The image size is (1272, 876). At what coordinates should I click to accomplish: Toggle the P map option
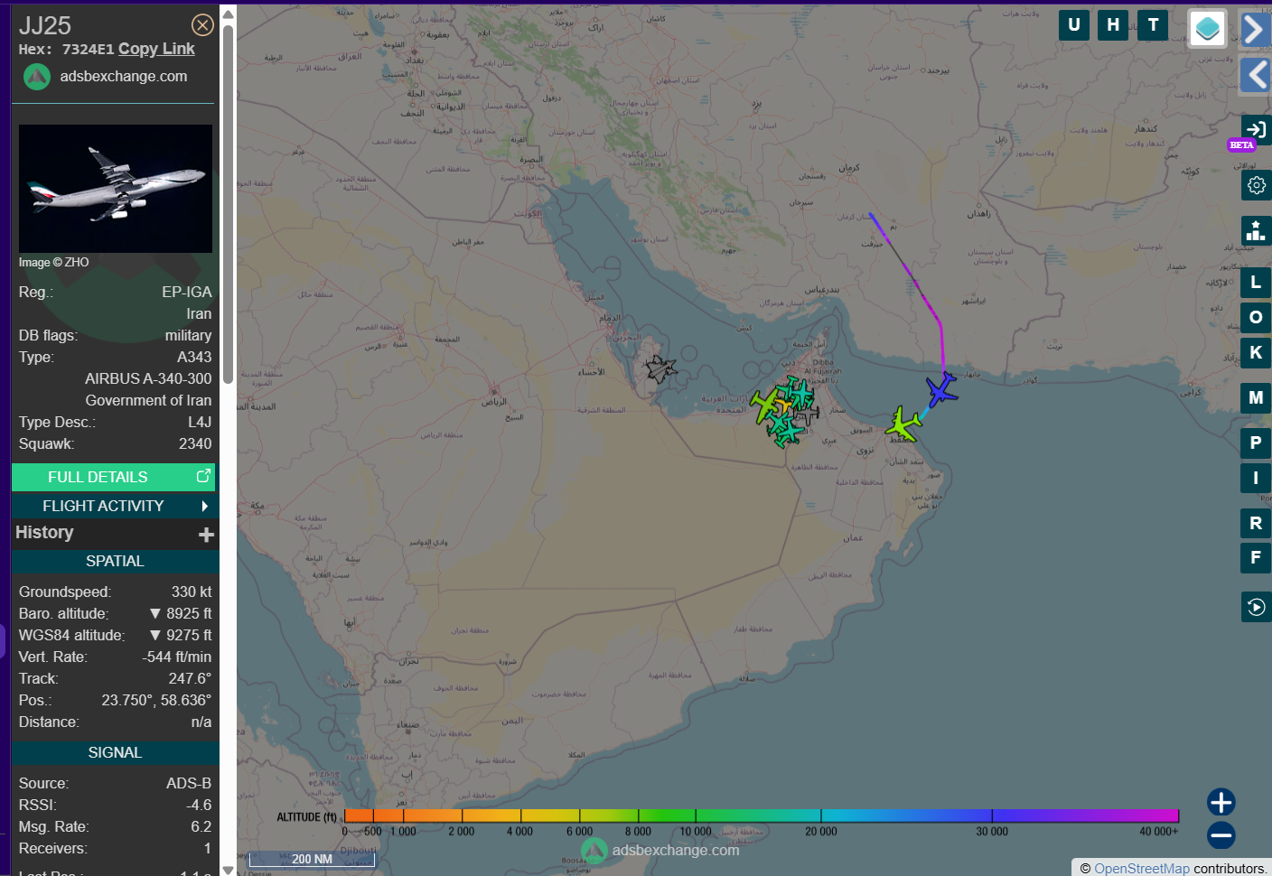click(x=1256, y=443)
